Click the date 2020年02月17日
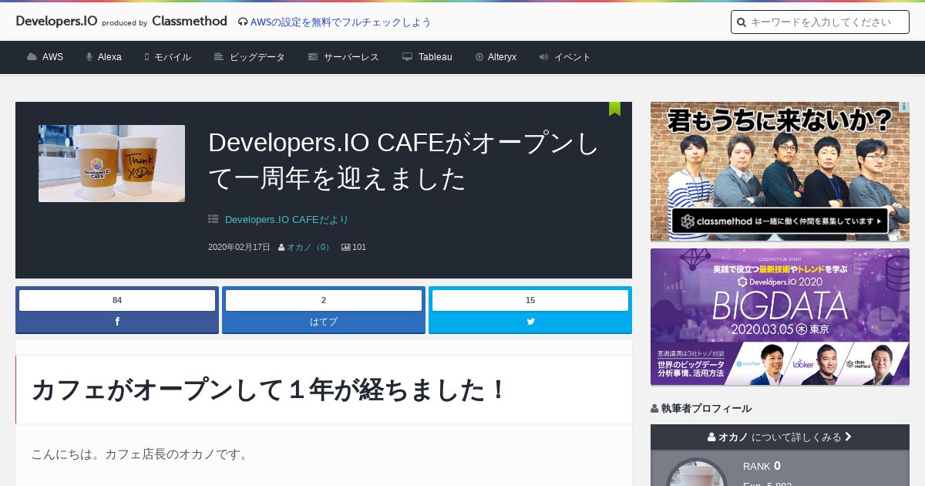The width and height of the screenshot is (925, 486). 239,248
